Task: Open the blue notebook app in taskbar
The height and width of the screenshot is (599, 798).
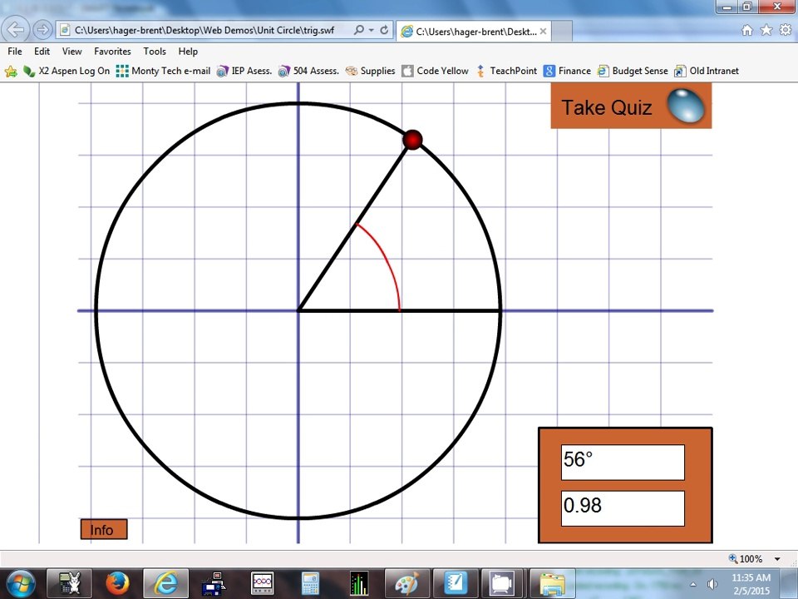Action: pyautogui.click(x=456, y=583)
